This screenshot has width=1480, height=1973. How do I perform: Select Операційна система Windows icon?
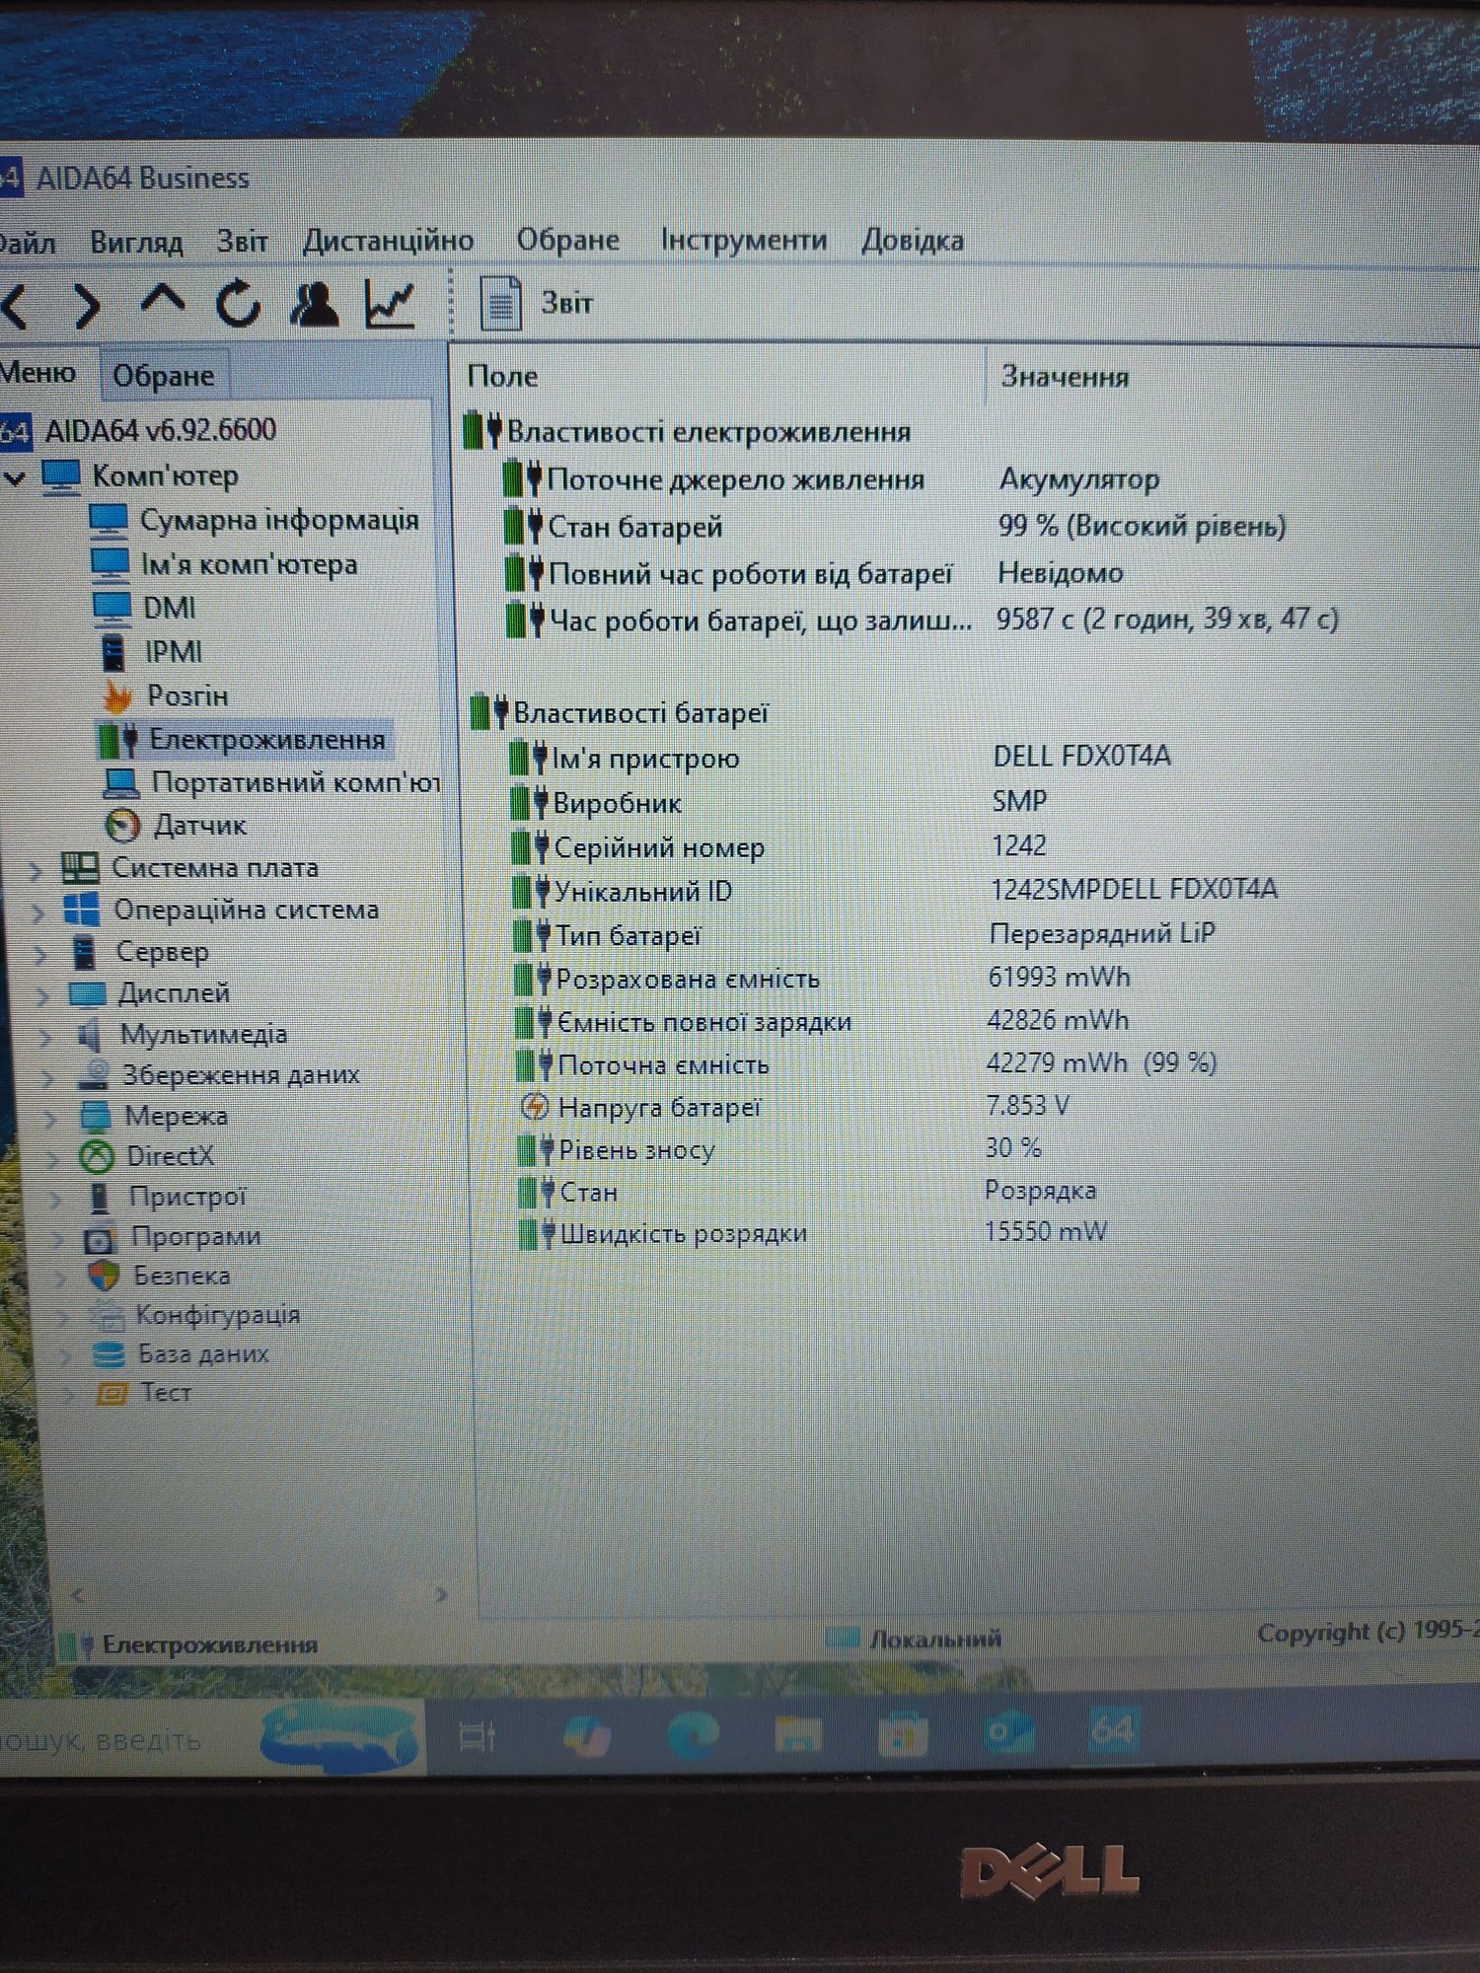(x=81, y=910)
